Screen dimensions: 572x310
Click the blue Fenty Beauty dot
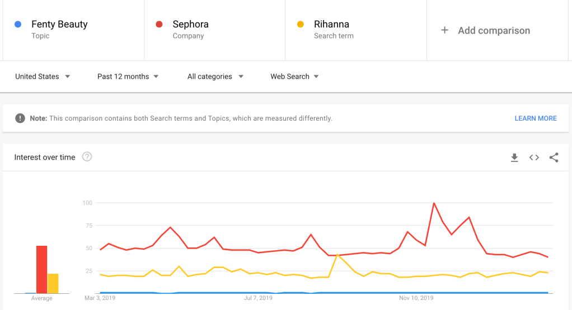coord(18,24)
